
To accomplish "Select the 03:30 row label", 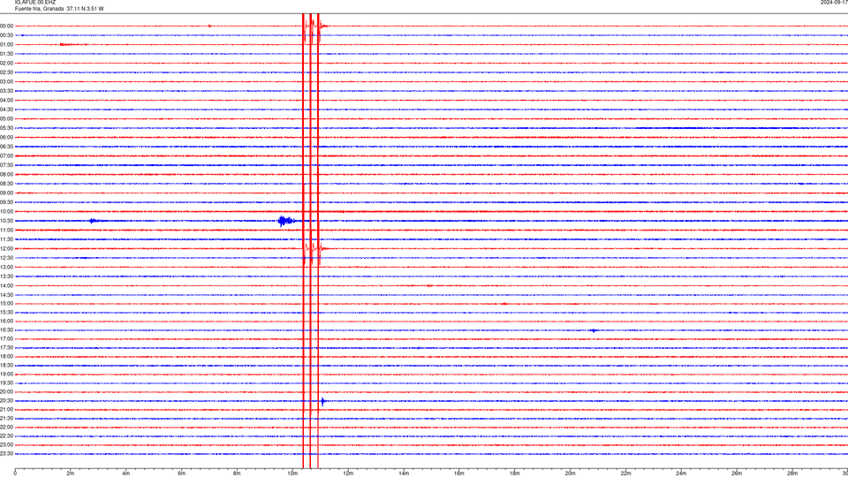I will (7, 91).
